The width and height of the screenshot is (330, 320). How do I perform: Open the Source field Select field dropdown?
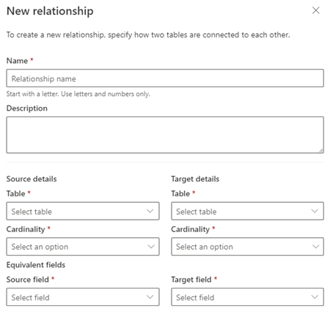click(83, 297)
